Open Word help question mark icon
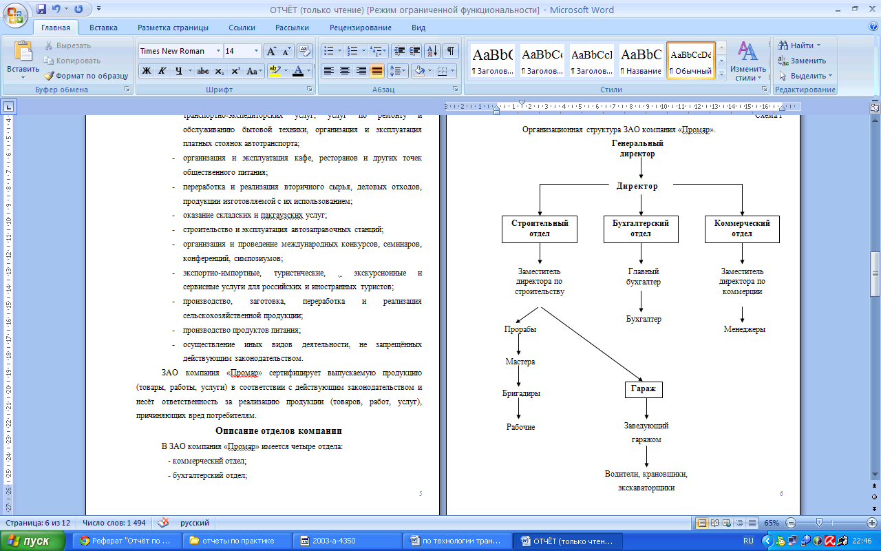 873,28
